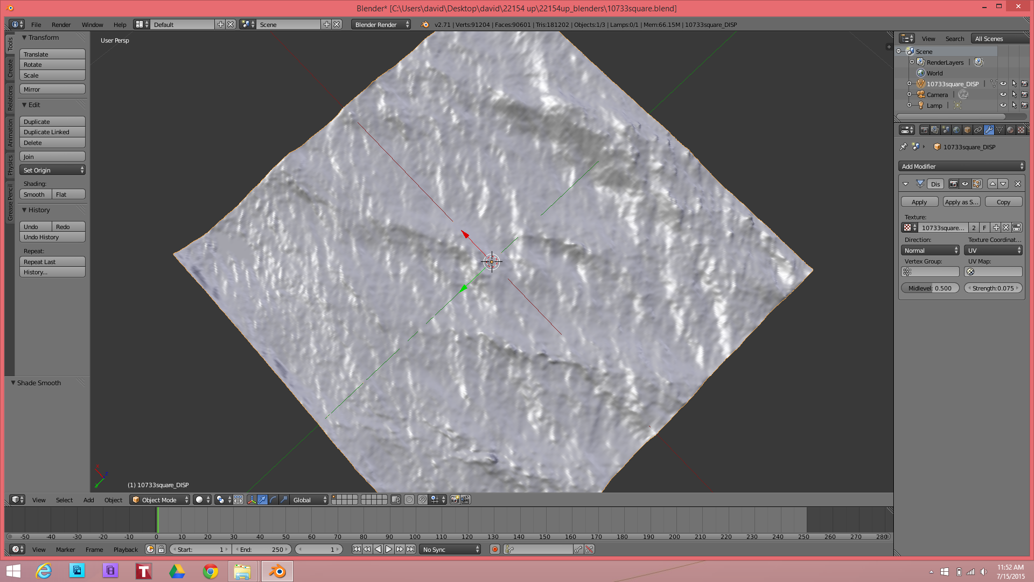The height and width of the screenshot is (582, 1034).
Task: Select the scale manipulator icon
Action: [x=284, y=500]
